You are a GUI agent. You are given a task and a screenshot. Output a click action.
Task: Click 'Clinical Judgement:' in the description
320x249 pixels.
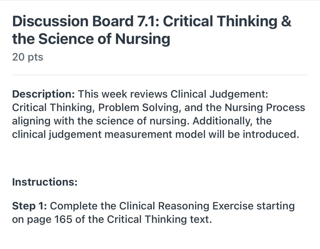click(219, 94)
